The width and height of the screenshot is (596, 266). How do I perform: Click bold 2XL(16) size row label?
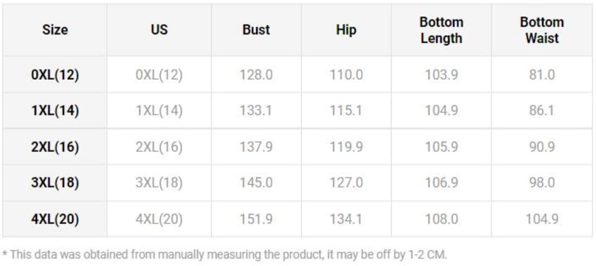(55, 147)
